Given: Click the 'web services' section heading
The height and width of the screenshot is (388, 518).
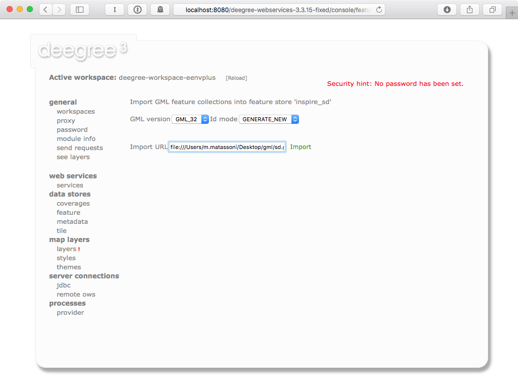Looking at the screenshot, I should tap(73, 176).
